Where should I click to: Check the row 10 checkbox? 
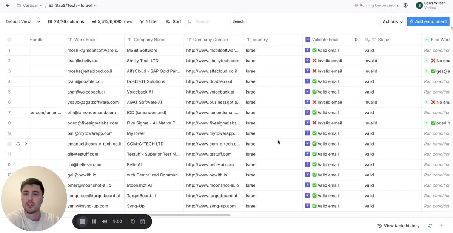point(9,144)
